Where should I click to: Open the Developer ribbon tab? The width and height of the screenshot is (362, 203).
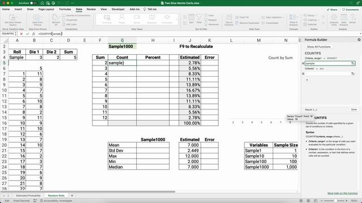[118, 9]
